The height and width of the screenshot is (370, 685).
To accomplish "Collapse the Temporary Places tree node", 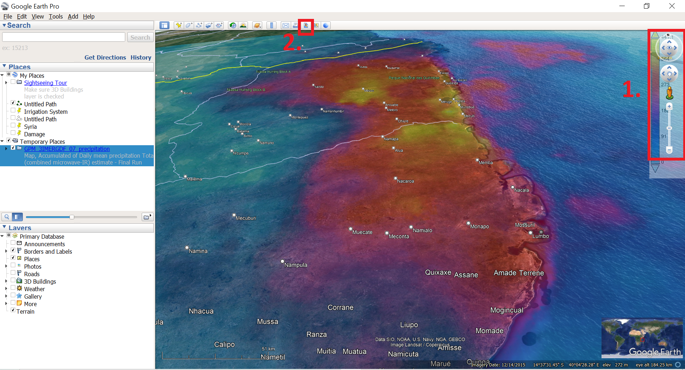I will [x=2, y=141].
